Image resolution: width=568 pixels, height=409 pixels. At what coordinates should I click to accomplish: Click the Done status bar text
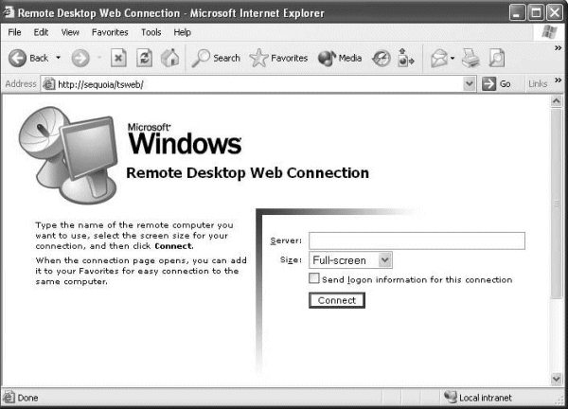27,398
